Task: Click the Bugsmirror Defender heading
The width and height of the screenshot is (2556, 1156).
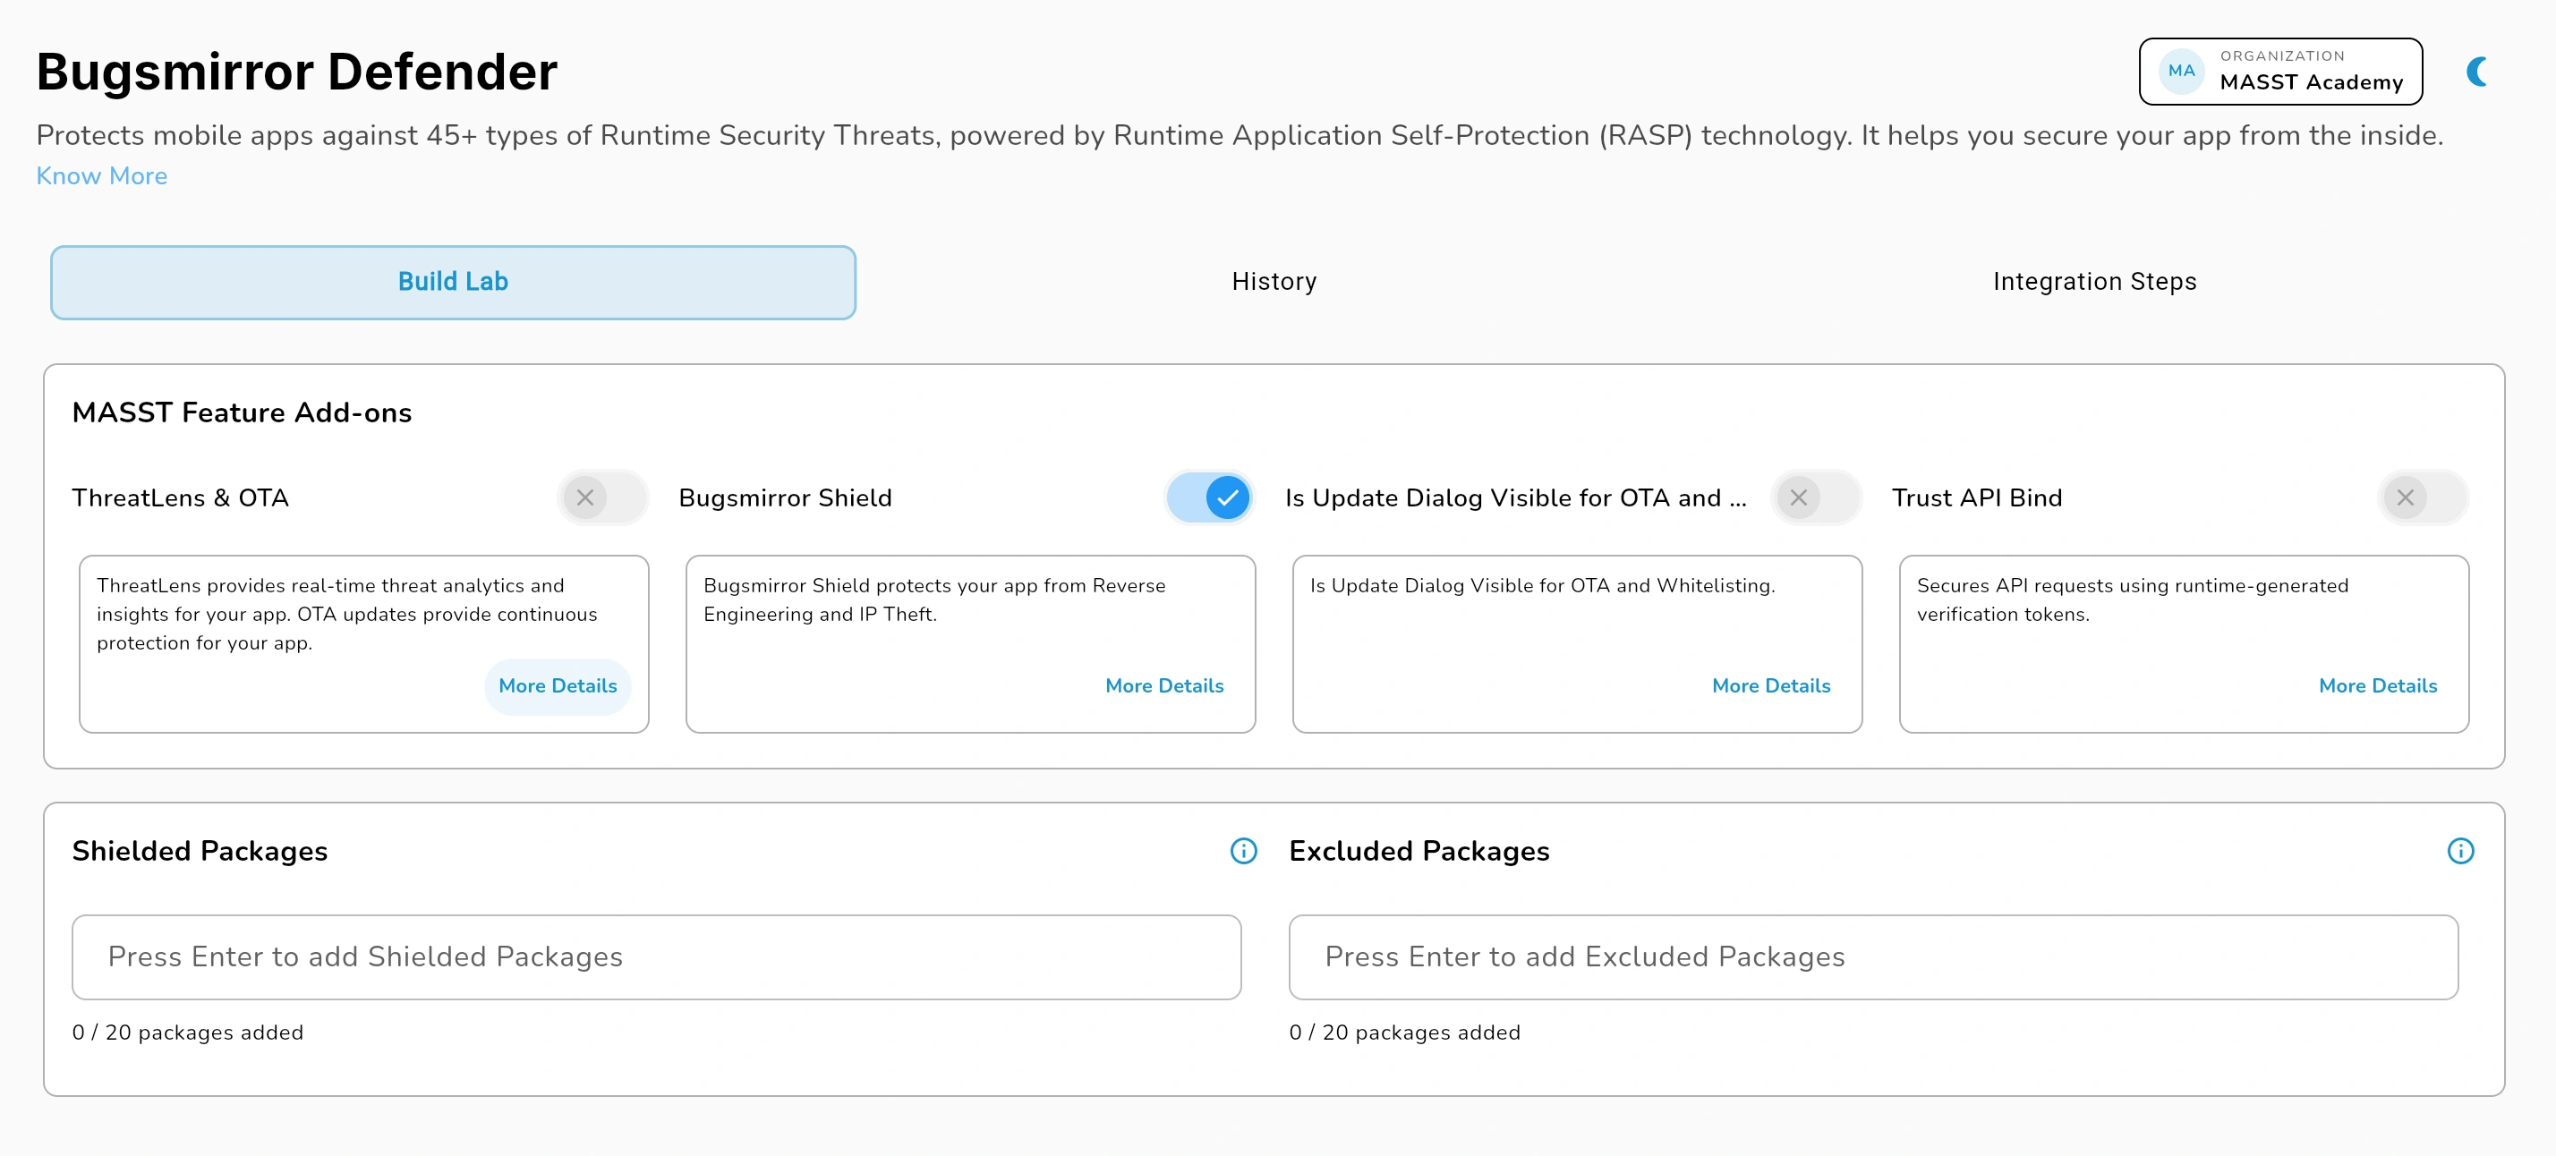Action: (x=297, y=72)
